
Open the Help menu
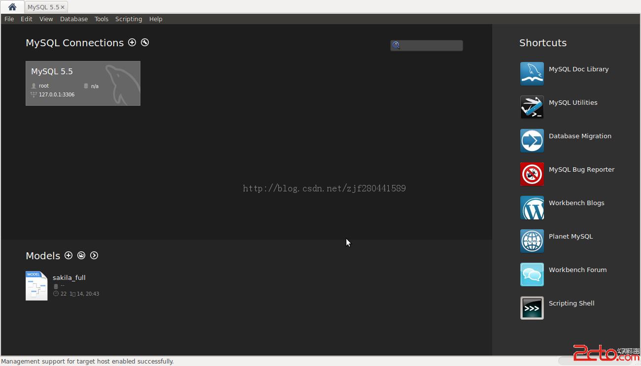(156, 19)
